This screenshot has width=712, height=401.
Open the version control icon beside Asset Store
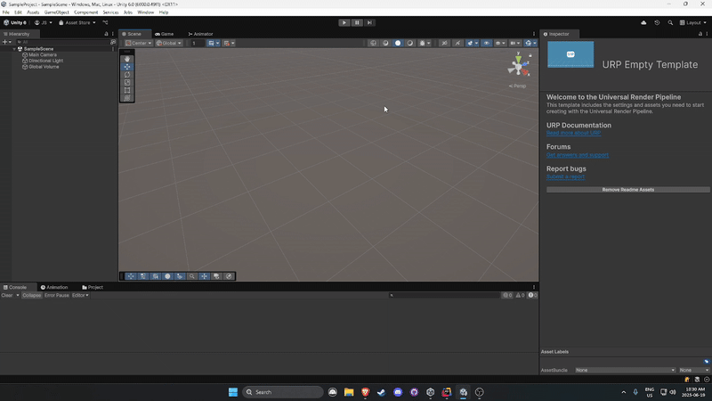(x=105, y=23)
